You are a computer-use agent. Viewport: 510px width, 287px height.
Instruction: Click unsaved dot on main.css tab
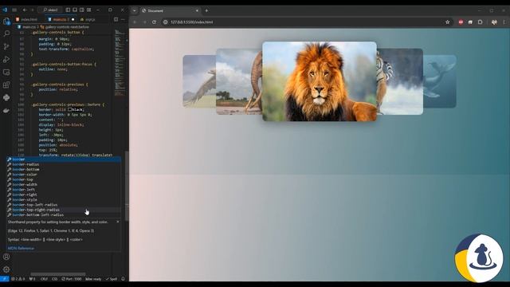(73, 19)
